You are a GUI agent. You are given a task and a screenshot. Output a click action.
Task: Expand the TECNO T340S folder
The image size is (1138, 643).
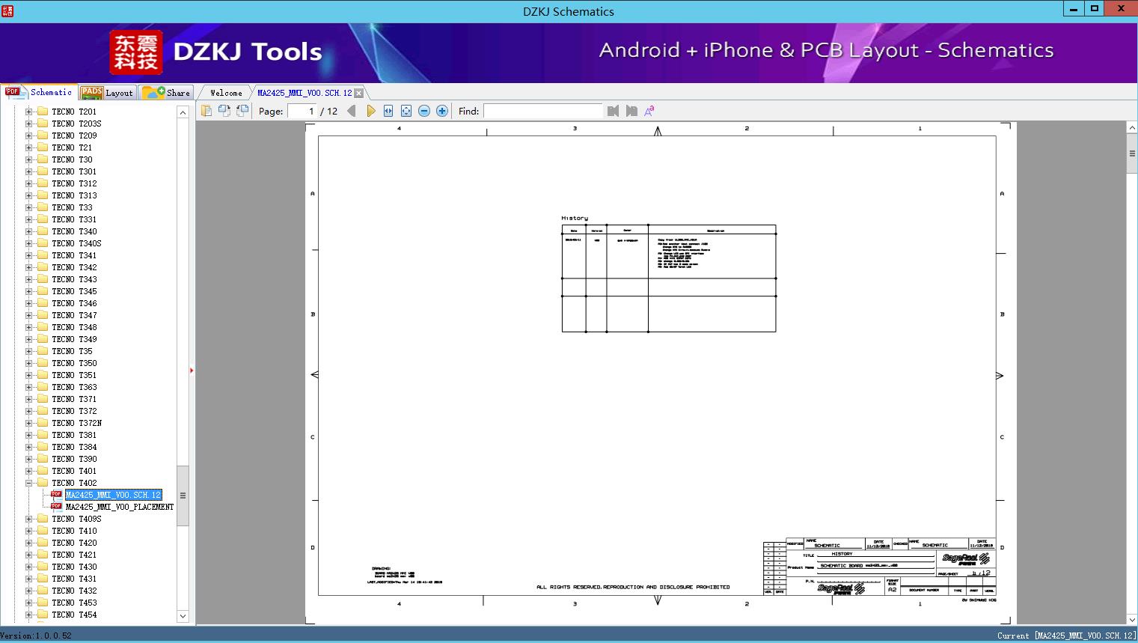29,243
